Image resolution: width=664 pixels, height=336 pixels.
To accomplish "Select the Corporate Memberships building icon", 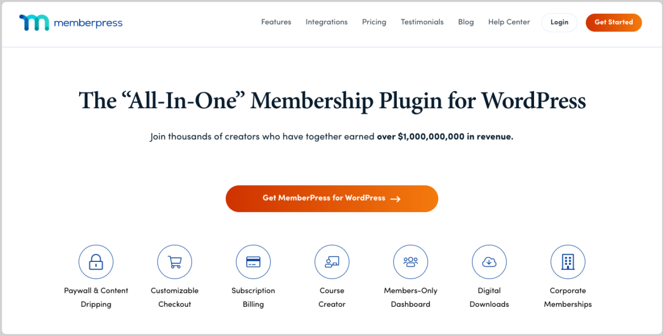I will [x=568, y=262].
